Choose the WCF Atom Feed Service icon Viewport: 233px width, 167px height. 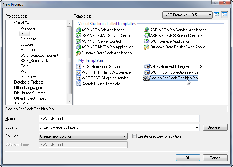[x=78, y=67]
